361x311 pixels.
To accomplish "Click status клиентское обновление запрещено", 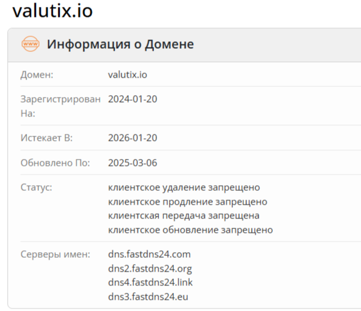I will (190, 230).
